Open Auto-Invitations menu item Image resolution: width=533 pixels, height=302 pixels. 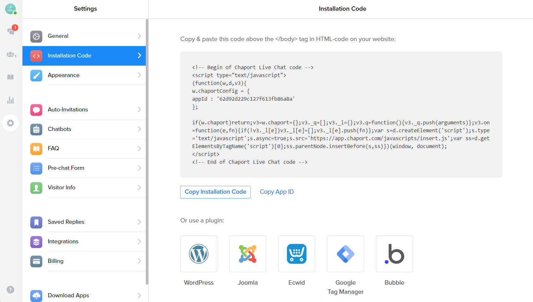84,110
